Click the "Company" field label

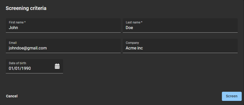[x=132, y=43]
